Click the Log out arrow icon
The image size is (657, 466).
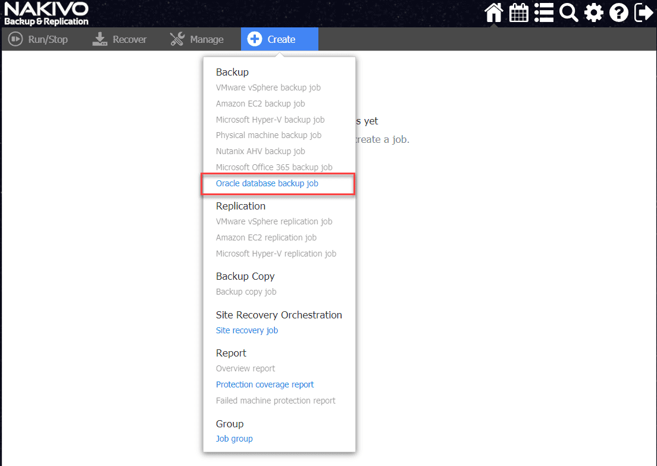pyautogui.click(x=643, y=12)
